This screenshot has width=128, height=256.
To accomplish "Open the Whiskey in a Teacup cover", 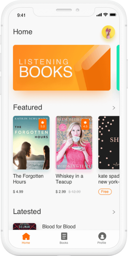I will [x=74, y=142].
